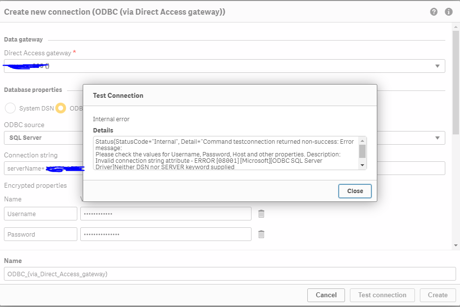Click the scroll-down arrow in Details box
The height and width of the screenshot is (307, 460).
click(x=362, y=164)
